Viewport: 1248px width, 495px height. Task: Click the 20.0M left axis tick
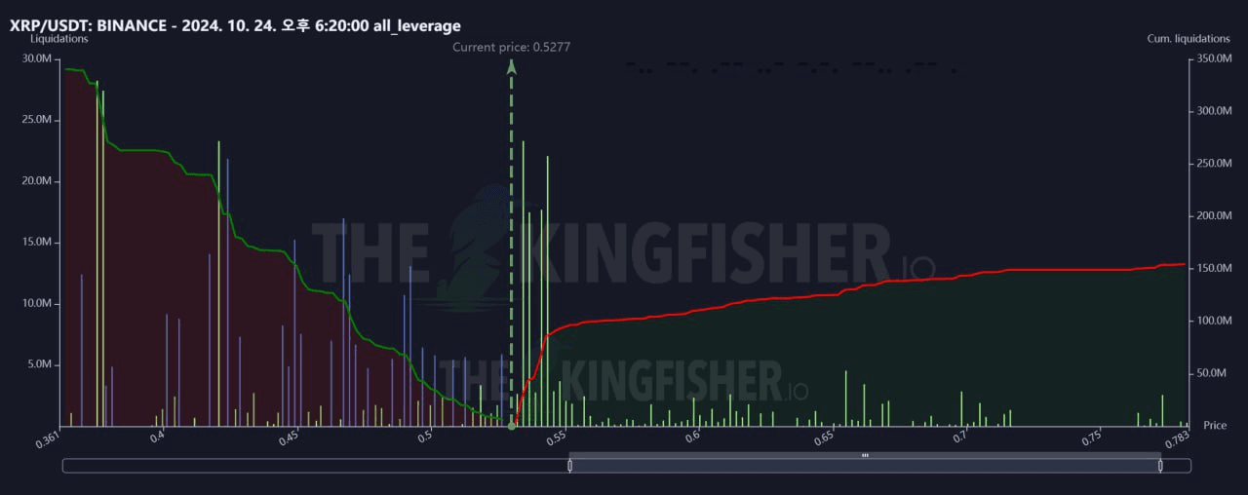[35, 181]
